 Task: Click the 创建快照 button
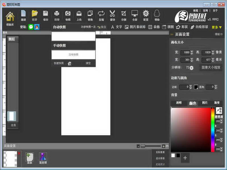[59, 63]
